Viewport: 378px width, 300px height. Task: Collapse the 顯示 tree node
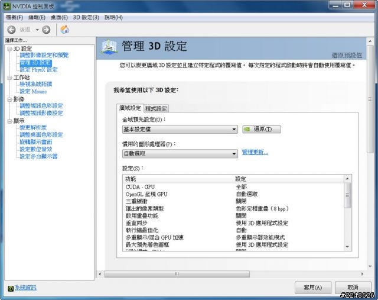point(9,121)
